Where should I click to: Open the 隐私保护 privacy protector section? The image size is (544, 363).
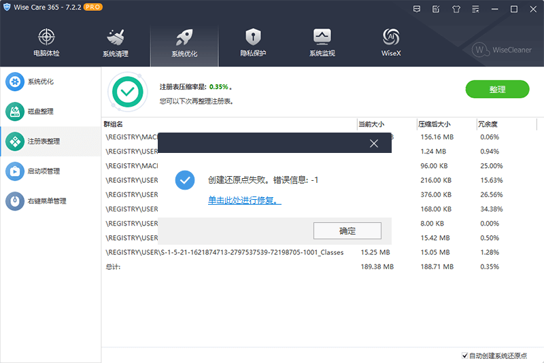click(253, 43)
